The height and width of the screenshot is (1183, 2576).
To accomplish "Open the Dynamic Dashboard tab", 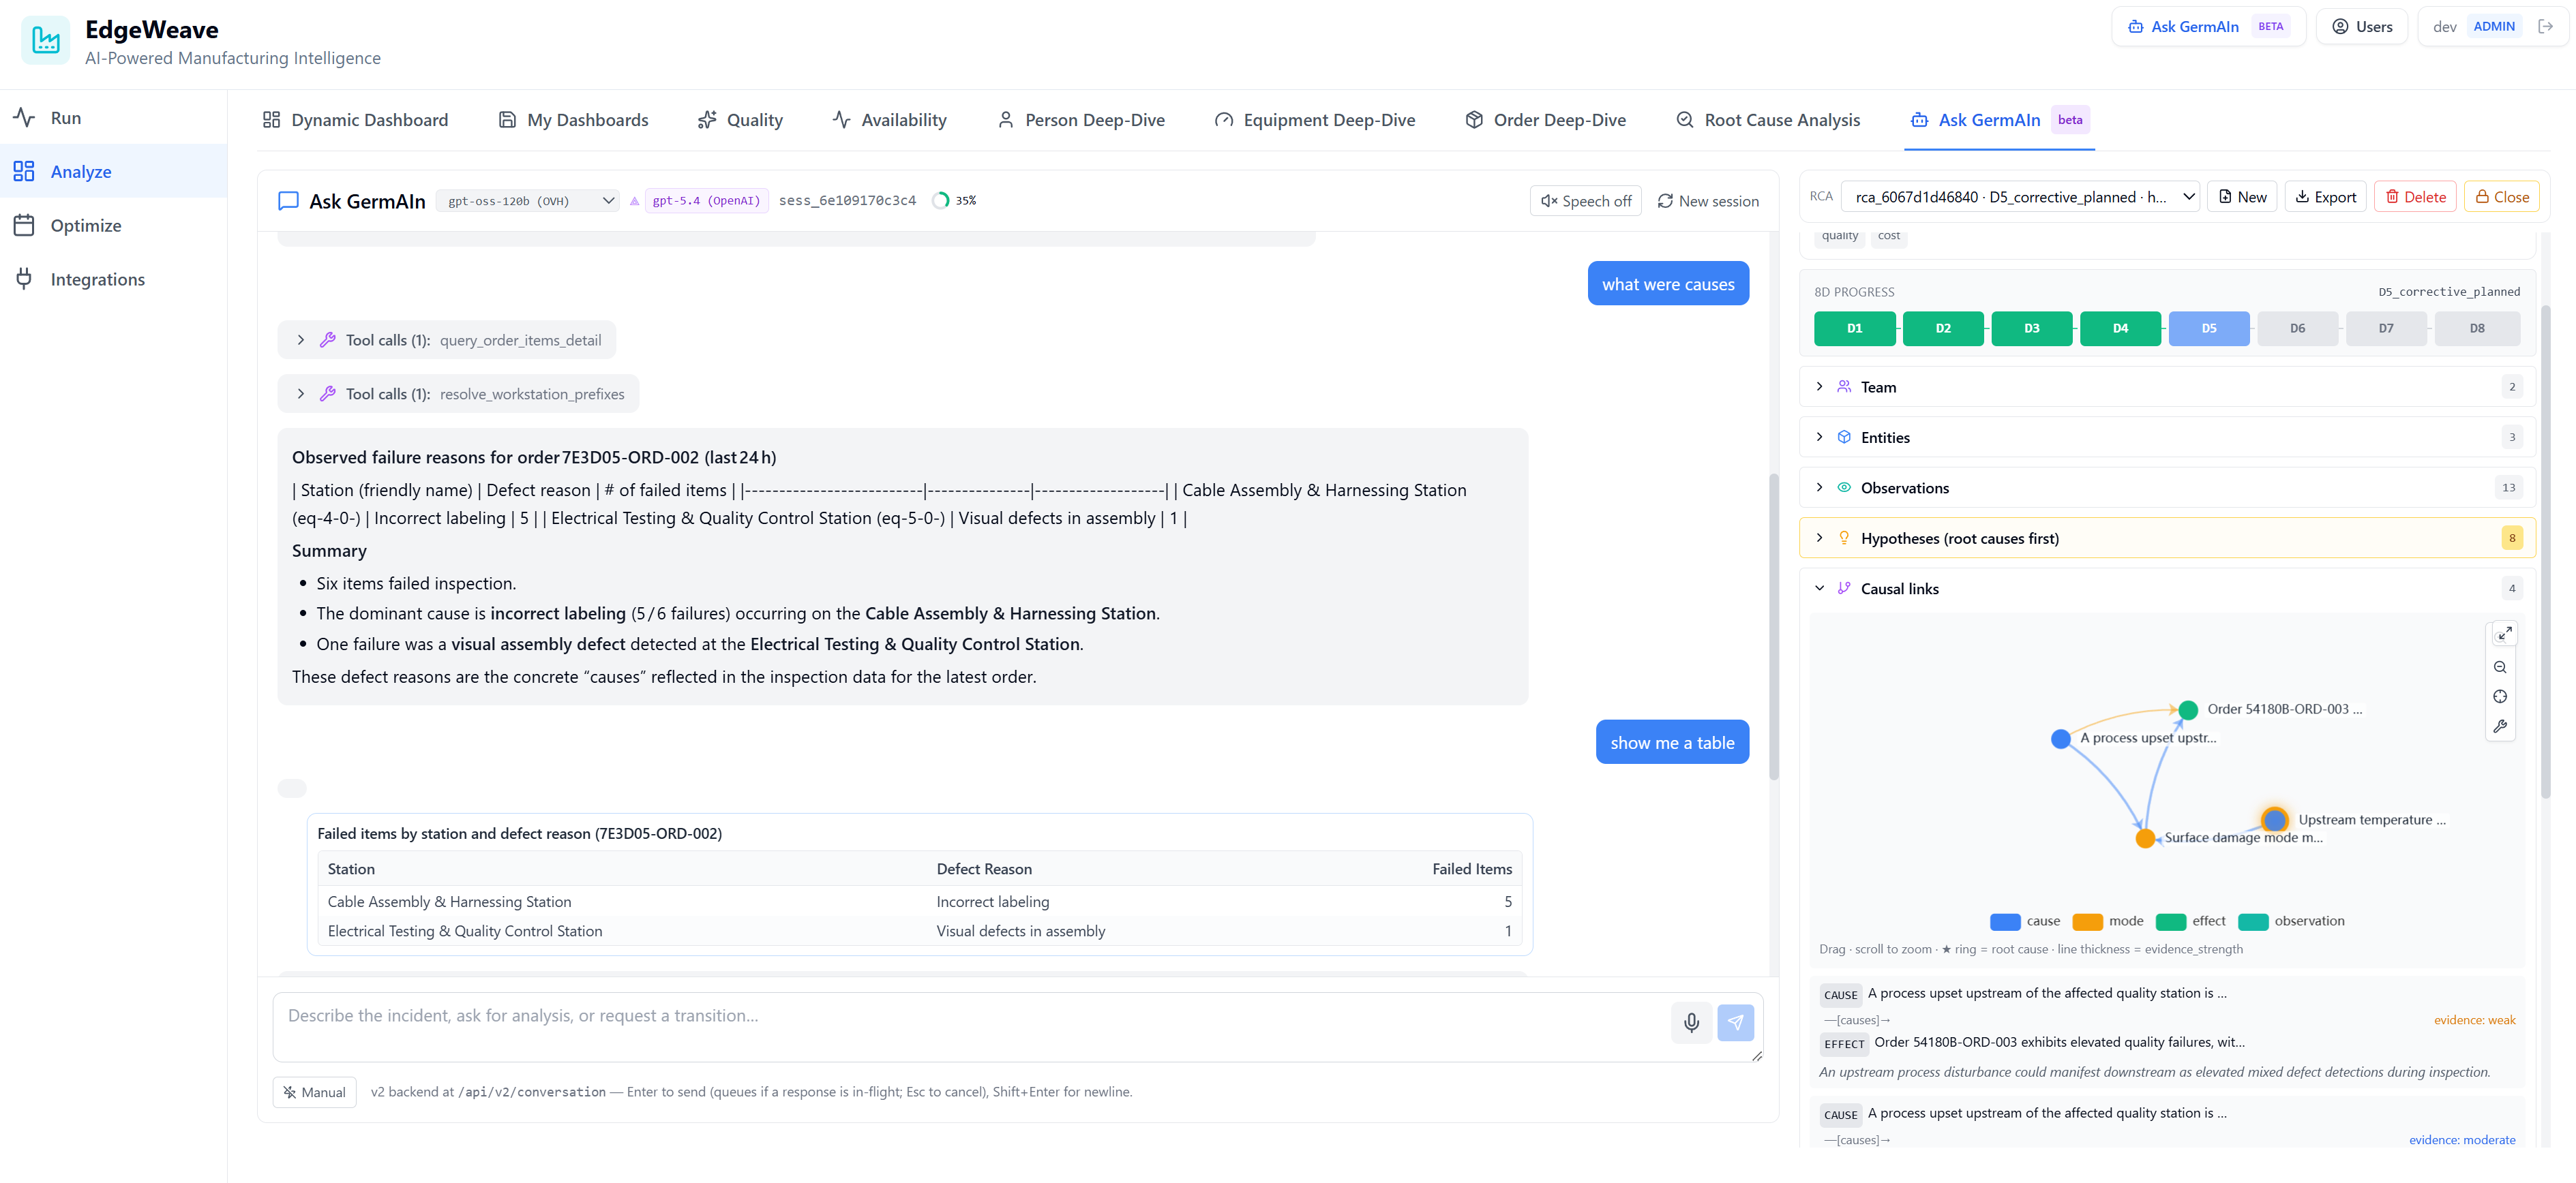I will (x=355, y=120).
